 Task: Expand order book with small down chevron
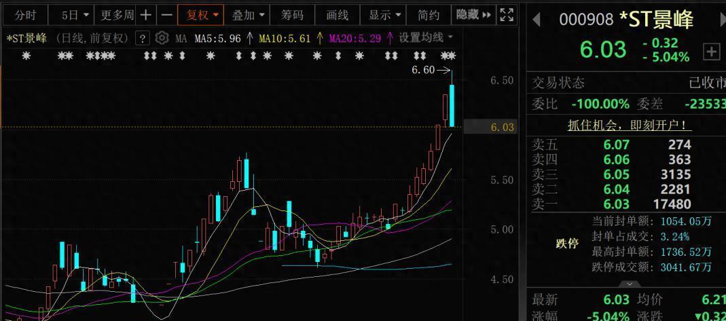[630, 284]
